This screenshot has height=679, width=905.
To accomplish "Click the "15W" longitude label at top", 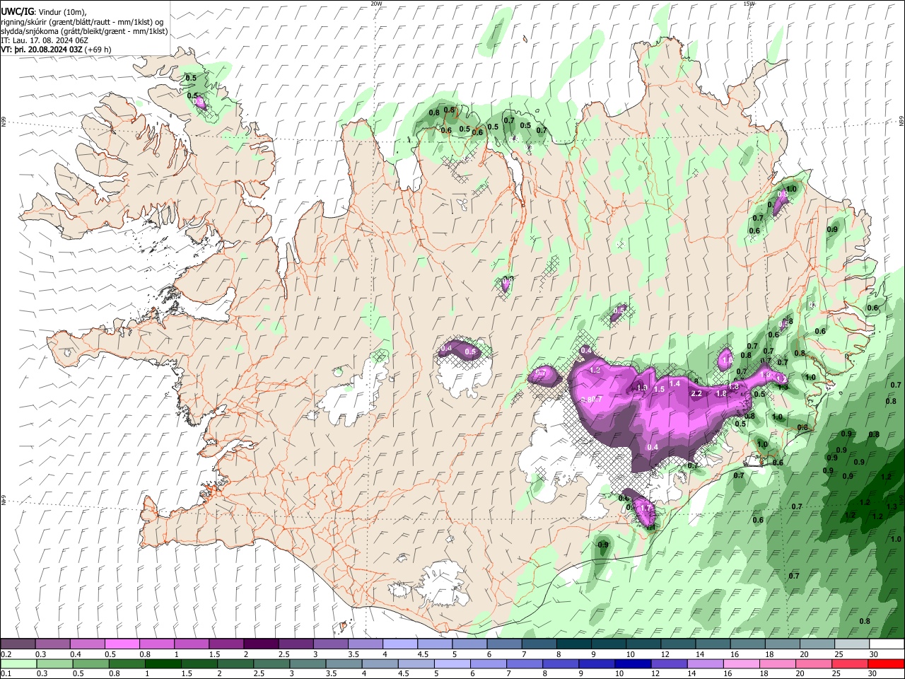I will pos(749,4).
